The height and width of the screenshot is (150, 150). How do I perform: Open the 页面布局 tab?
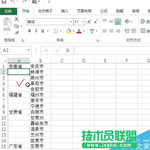(84, 11)
